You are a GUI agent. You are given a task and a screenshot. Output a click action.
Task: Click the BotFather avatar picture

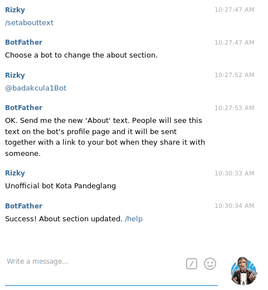(x=244, y=271)
